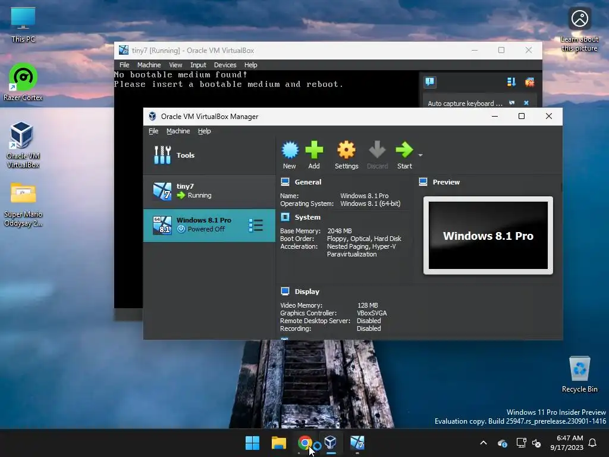Click the General section heading
This screenshot has height=457, width=609.
(307, 182)
